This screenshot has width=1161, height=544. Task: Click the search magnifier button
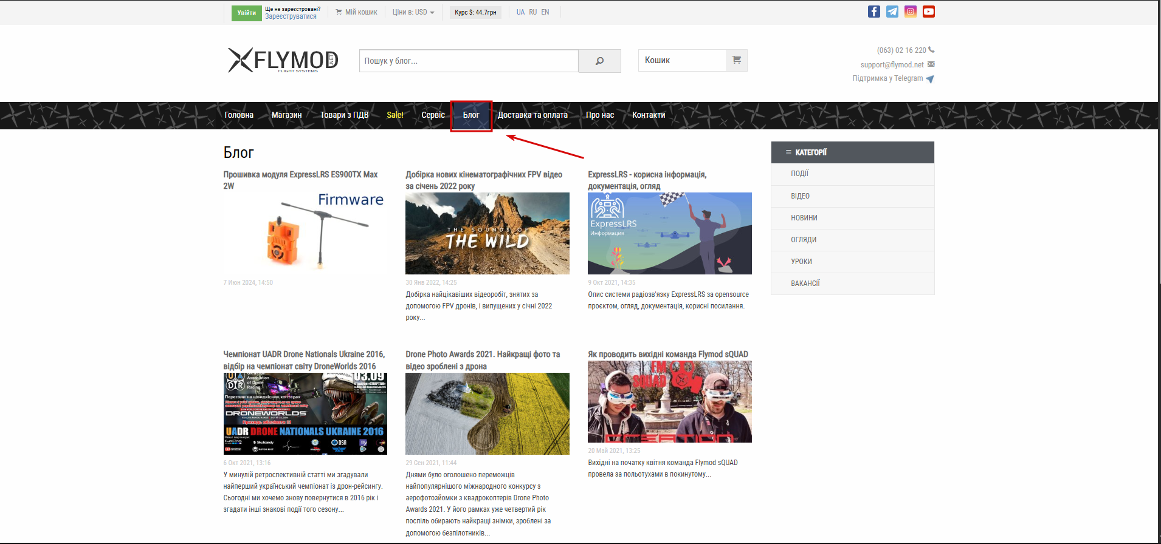pos(599,61)
